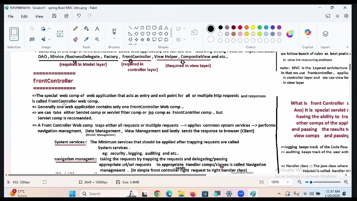
Task: Expand the shape outline dropdown
Action: pos(184,28)
